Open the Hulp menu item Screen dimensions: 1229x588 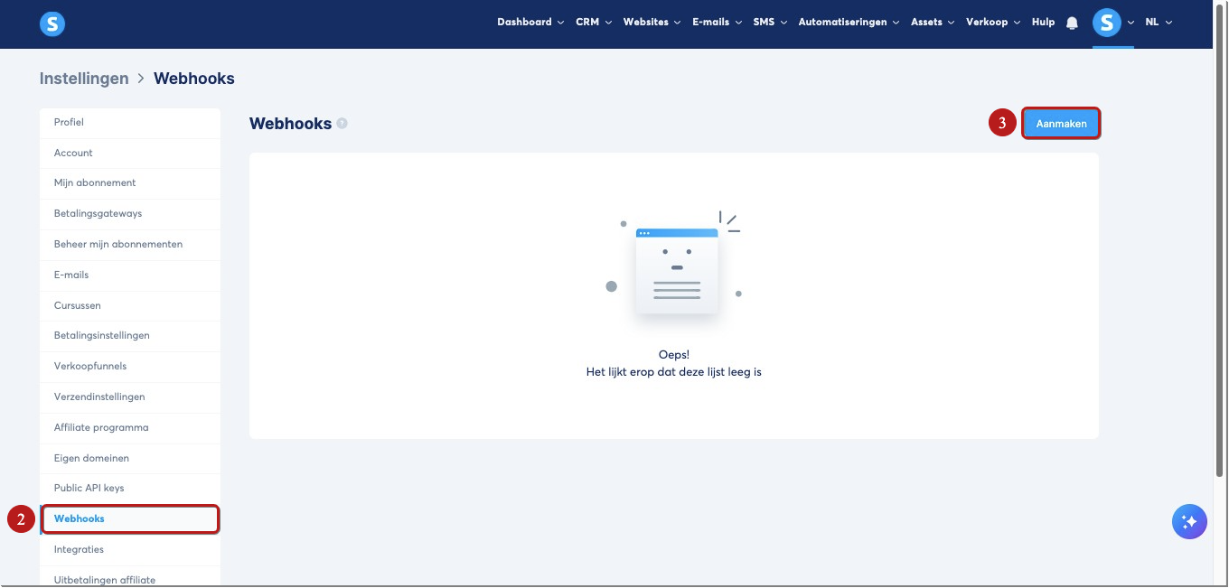click(x=1043, y=23)
